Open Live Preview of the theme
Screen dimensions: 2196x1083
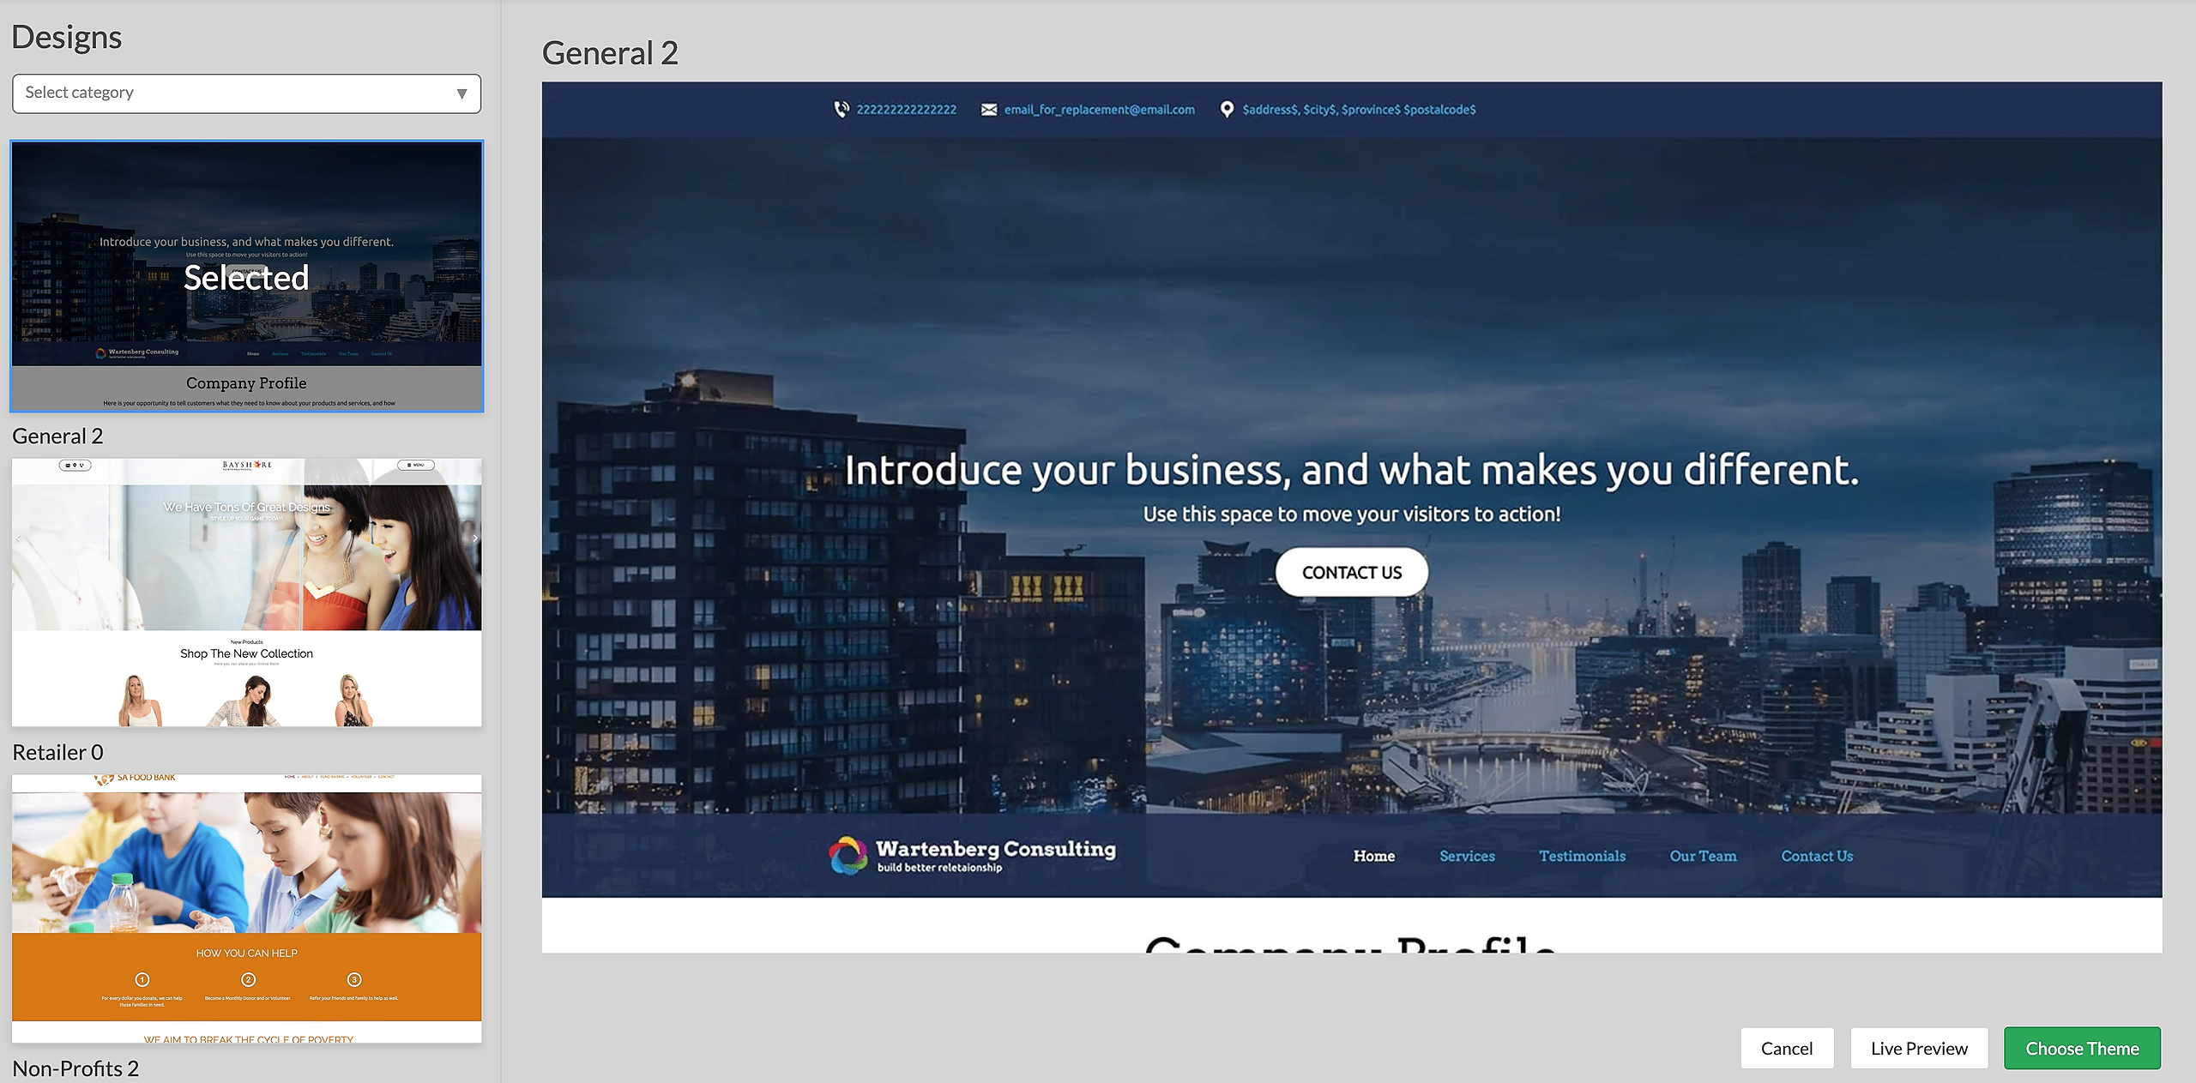pyautogui.click(x=1919, y=1048)
